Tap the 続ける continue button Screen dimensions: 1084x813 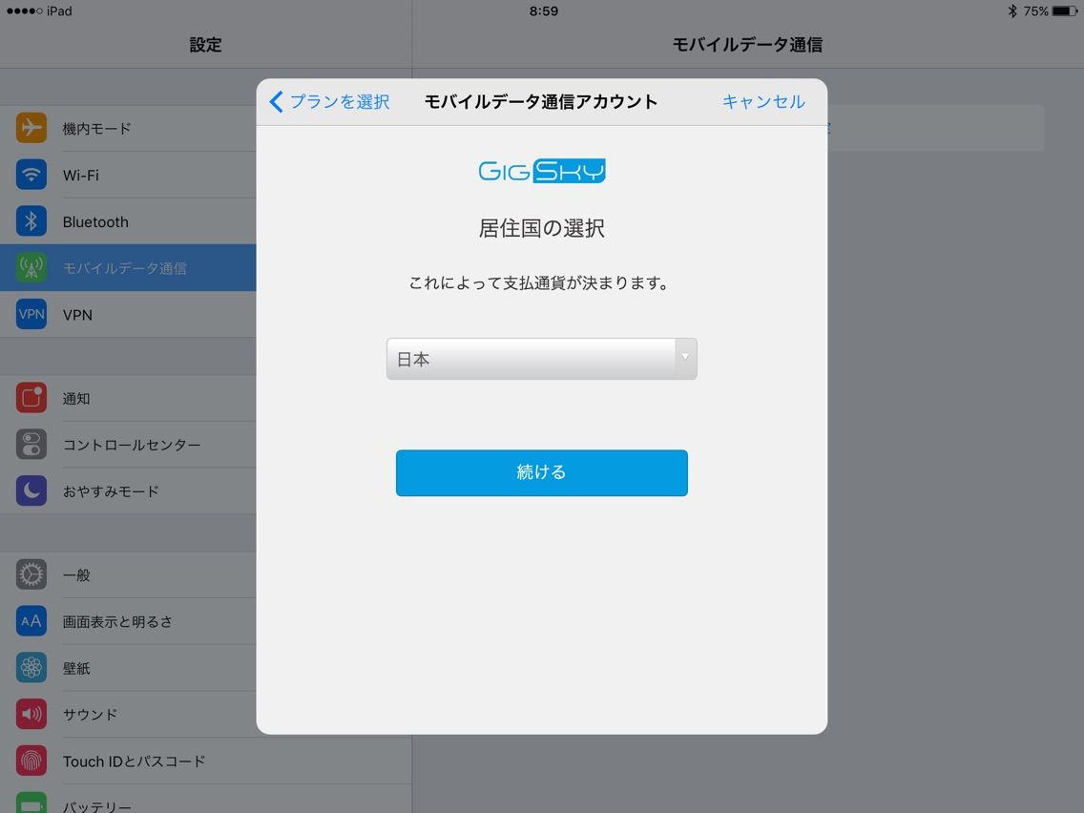541,473
